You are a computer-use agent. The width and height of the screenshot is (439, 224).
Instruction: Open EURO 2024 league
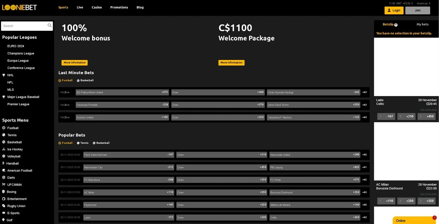tap(16, 46)
